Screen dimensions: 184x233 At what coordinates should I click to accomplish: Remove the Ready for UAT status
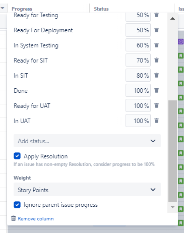coord(156,105)
